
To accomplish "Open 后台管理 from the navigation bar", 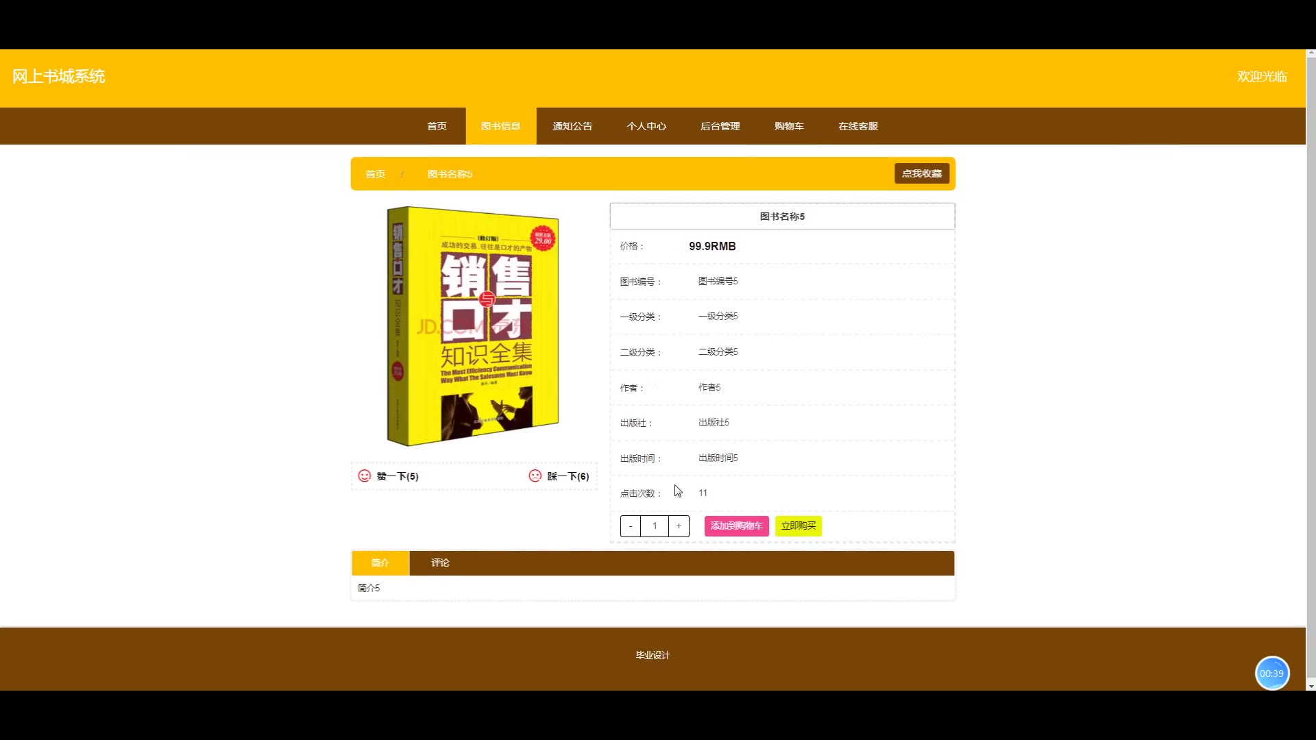I will [x=720, y=126].
